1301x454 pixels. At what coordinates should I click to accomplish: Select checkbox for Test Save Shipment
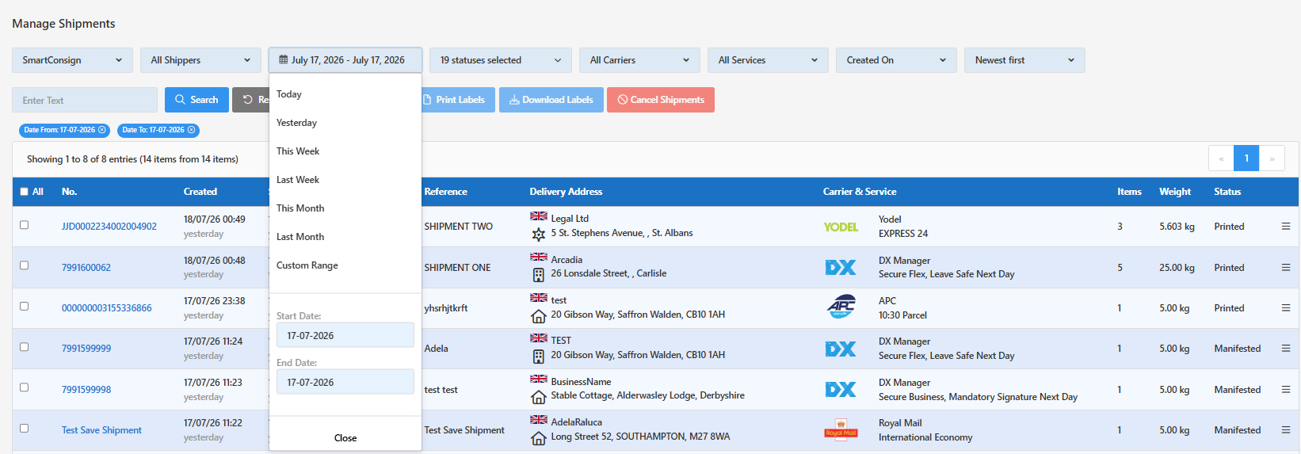click(25, 429)
